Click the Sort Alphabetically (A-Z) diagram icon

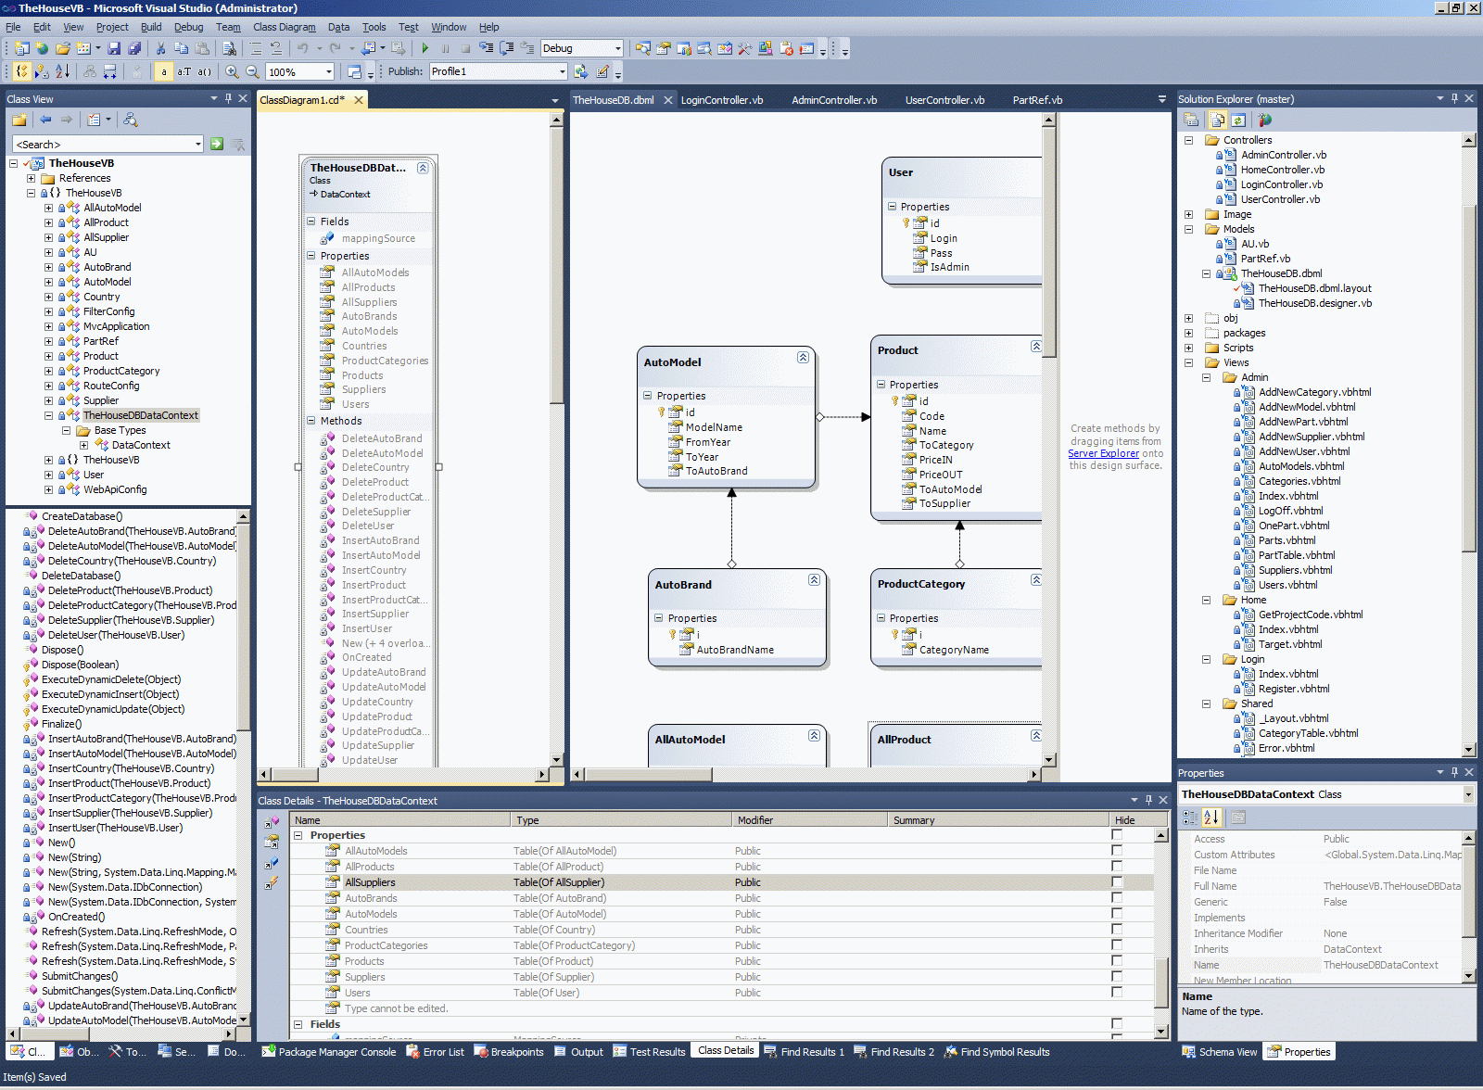tap(62, 71)
